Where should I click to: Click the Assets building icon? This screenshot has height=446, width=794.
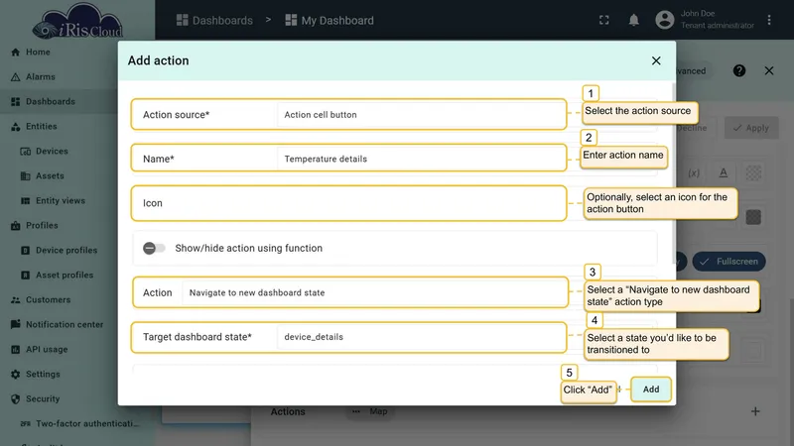pyautogui.click(x=26, y=176)
